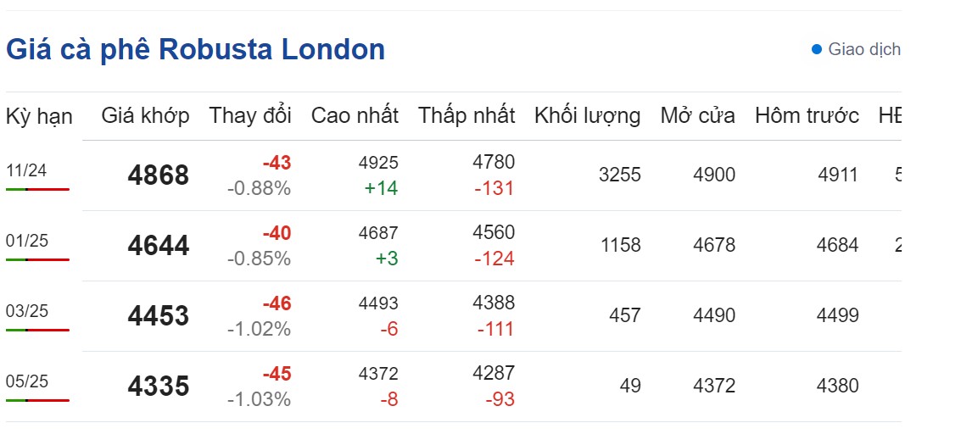
Task: Select the 4868 matched price cell
Action: [x=159, y=175]
